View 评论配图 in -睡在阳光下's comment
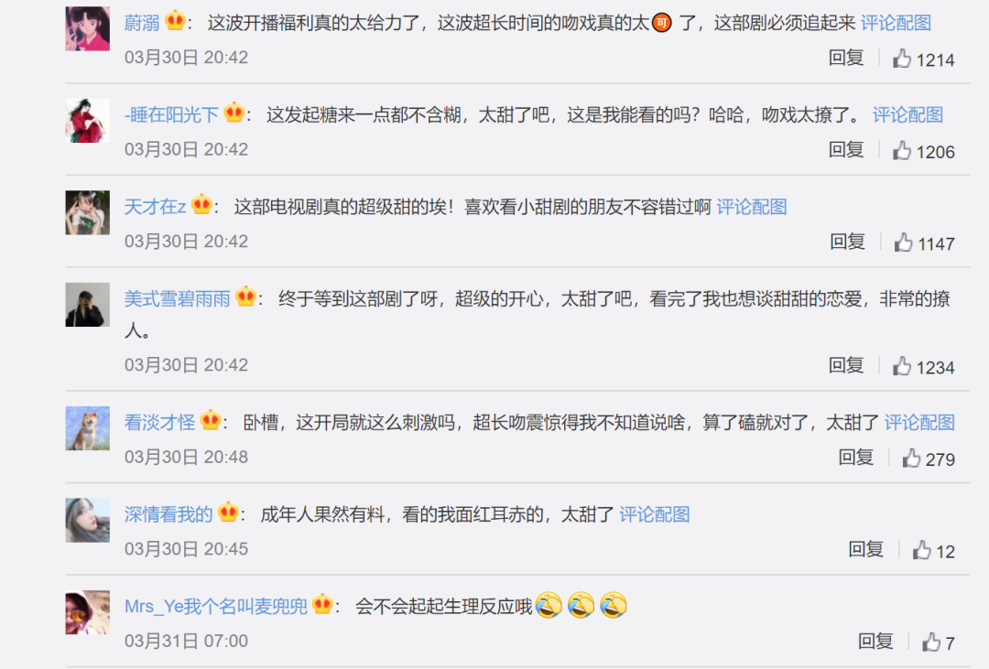This screenshot has width=989, height=669. tap(907, 115)
